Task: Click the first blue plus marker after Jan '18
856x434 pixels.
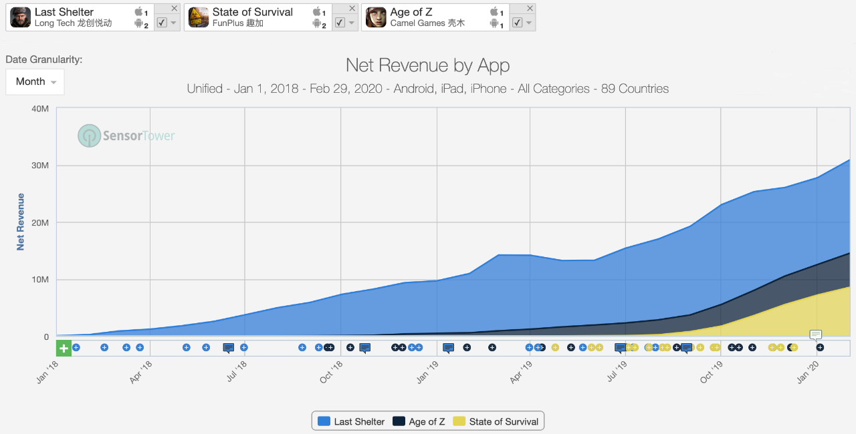Action: 76,347
